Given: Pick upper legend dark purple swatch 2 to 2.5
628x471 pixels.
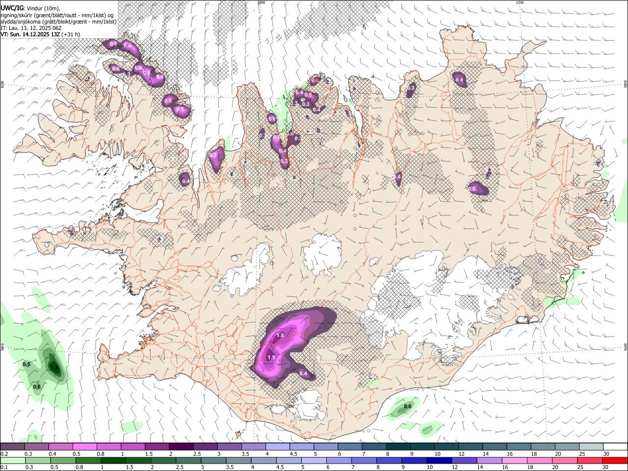Looking at the screenshot, I should pyautogui.click(x=181, y=446).
